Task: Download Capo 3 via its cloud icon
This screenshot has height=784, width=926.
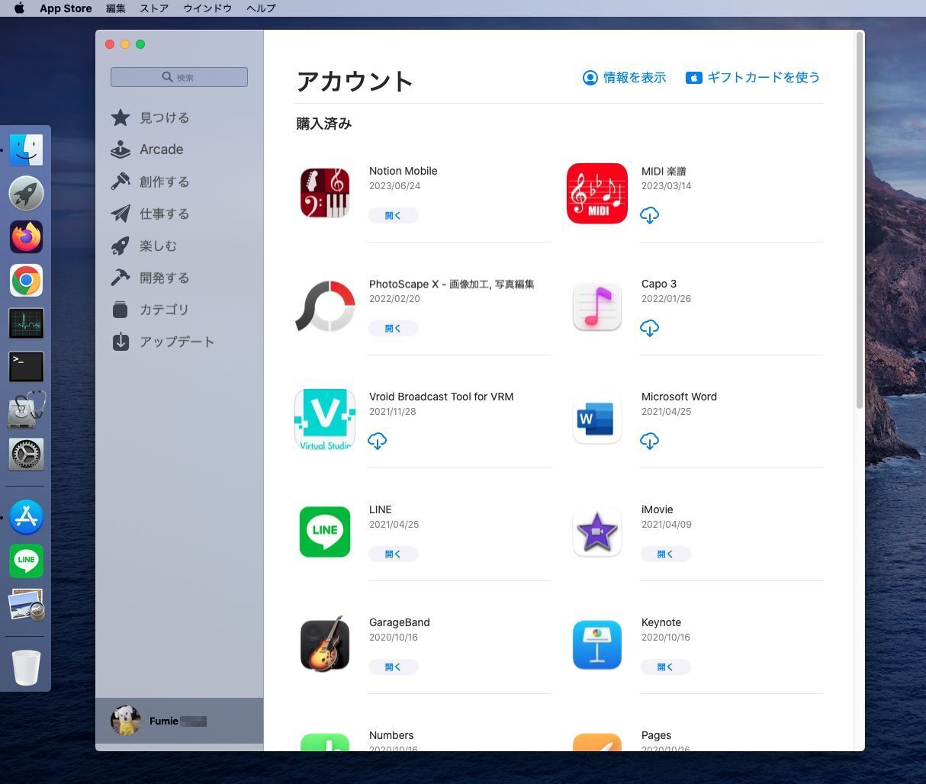Action: (649, 328)
